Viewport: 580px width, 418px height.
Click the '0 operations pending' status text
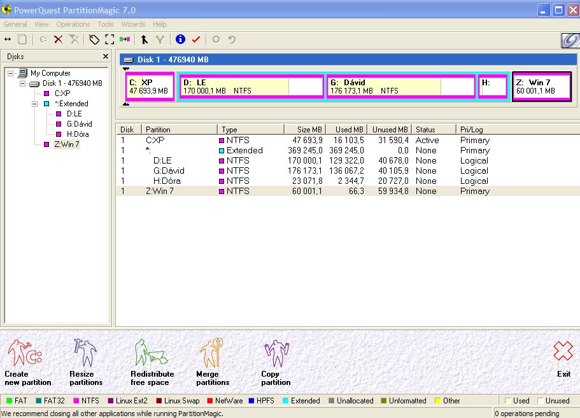point(527,413)
